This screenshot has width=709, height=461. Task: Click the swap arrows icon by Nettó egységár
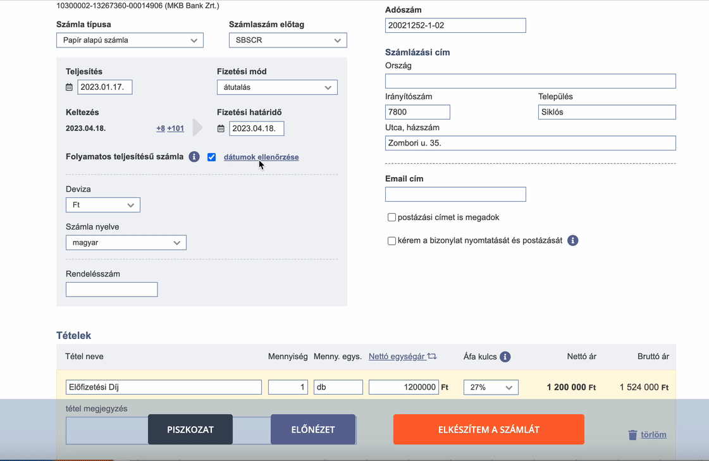coord(432,356)
